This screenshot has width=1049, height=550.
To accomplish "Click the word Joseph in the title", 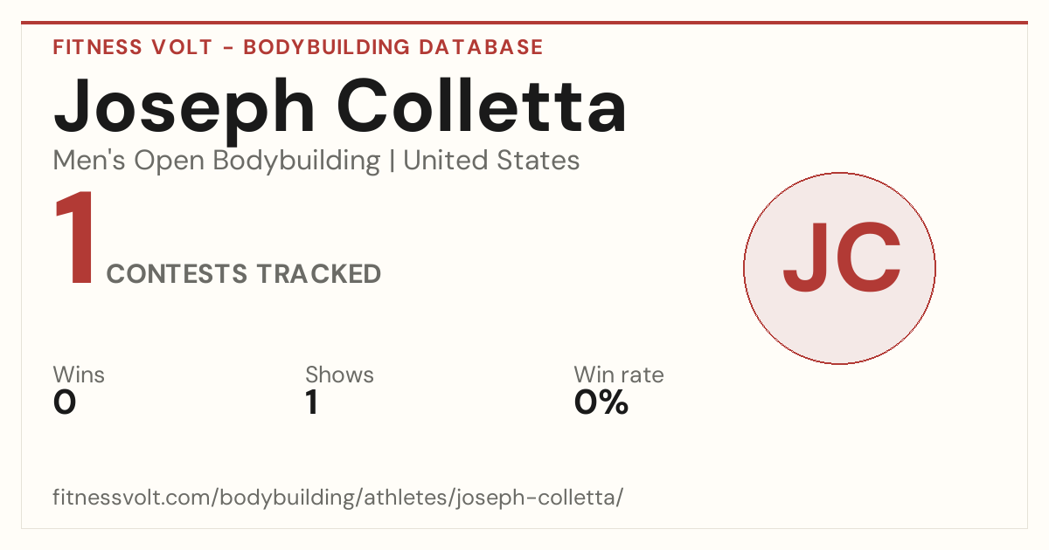I will coord(184,108).
